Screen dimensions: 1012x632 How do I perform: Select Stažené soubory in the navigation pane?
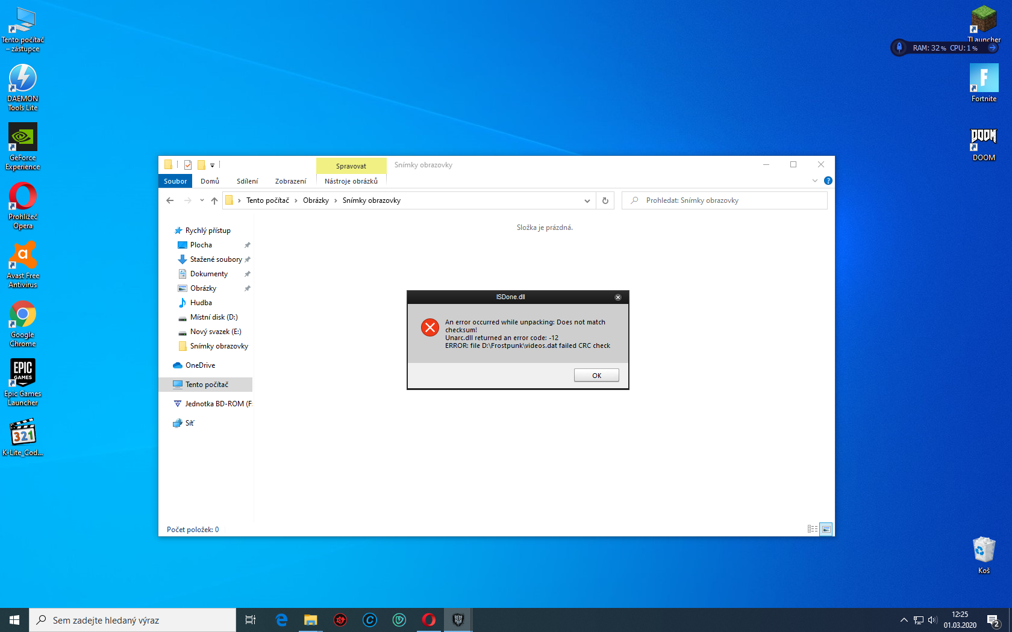click(216, 259)
